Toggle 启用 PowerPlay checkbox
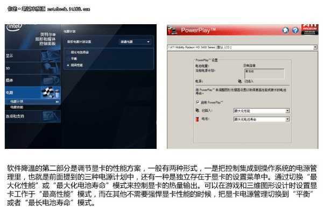 pos(198,101)
